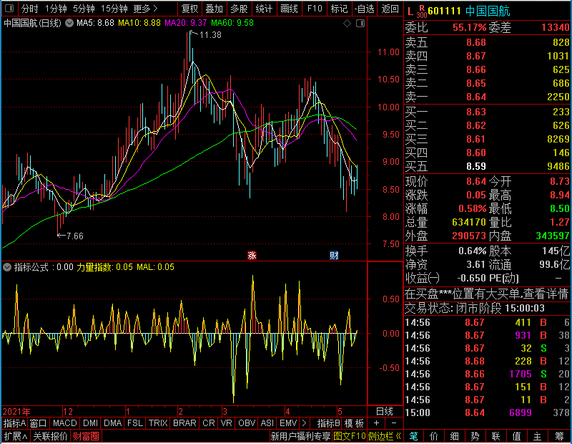Switch indicator to VR

point(227,423)
